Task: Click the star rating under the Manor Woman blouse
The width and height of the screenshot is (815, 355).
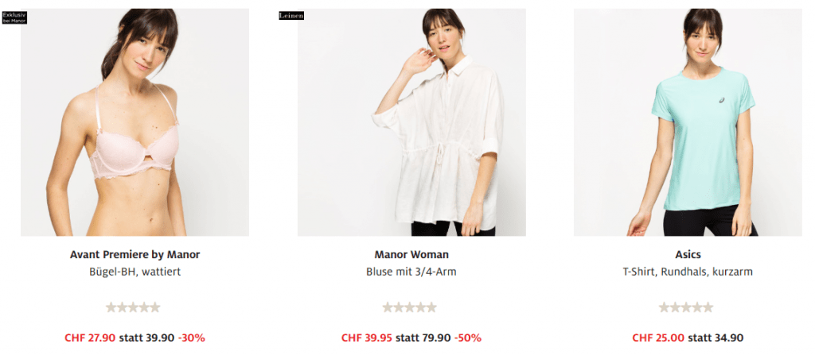Action: 410,308
